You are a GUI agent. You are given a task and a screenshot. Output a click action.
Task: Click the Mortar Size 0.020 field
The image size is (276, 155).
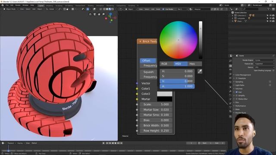[x=156, y=110]
